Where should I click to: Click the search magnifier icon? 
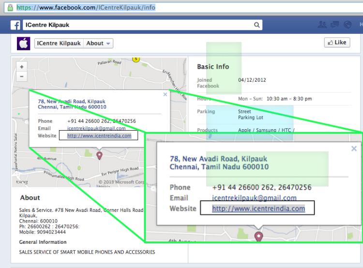point(257,25)
